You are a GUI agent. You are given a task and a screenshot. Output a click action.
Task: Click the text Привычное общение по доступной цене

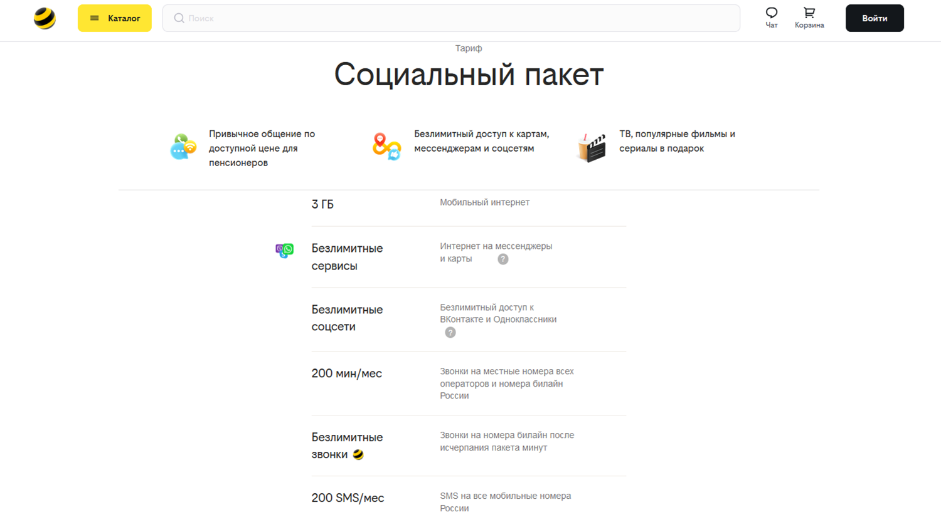262,149
